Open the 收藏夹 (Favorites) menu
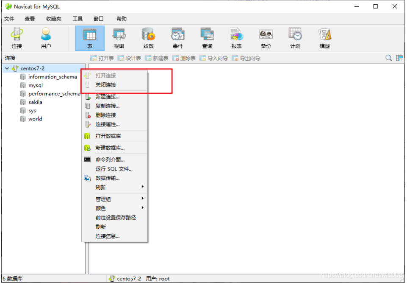Screen dimensions: 407x283 click(54, 19)
